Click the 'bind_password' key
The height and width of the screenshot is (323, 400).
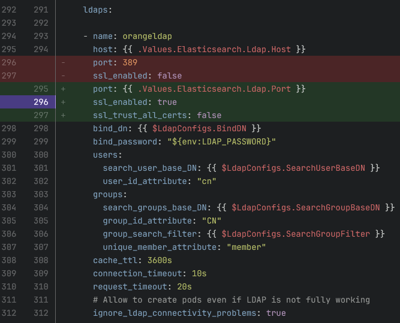[125, 141]
